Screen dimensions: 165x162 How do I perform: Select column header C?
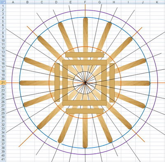click(x=42, y=2)
